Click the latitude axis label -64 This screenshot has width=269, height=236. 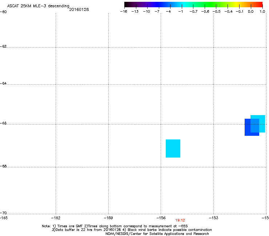tap(3, 84)
